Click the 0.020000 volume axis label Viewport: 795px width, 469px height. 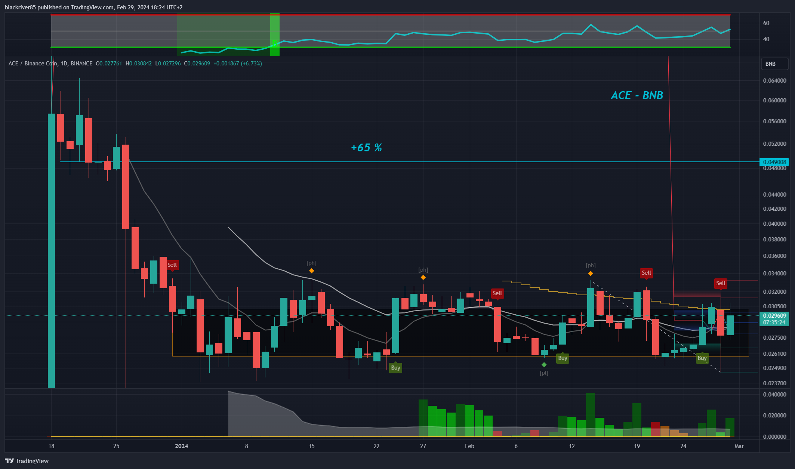tap(774, 416)
